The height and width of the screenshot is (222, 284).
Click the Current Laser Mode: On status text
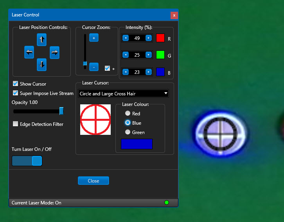click(x=36, y=203)
